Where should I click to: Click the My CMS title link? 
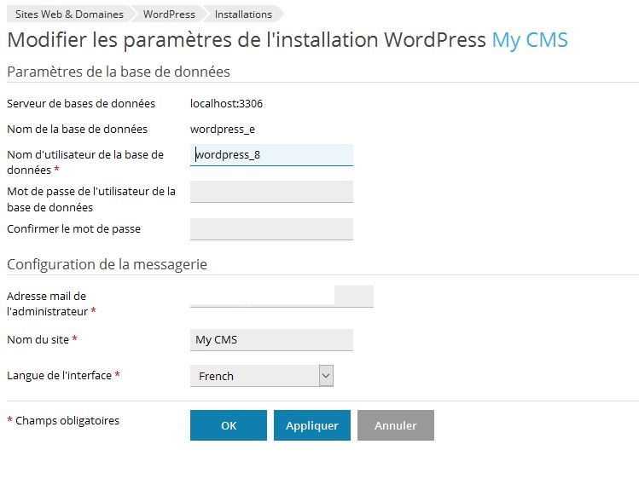530,40
